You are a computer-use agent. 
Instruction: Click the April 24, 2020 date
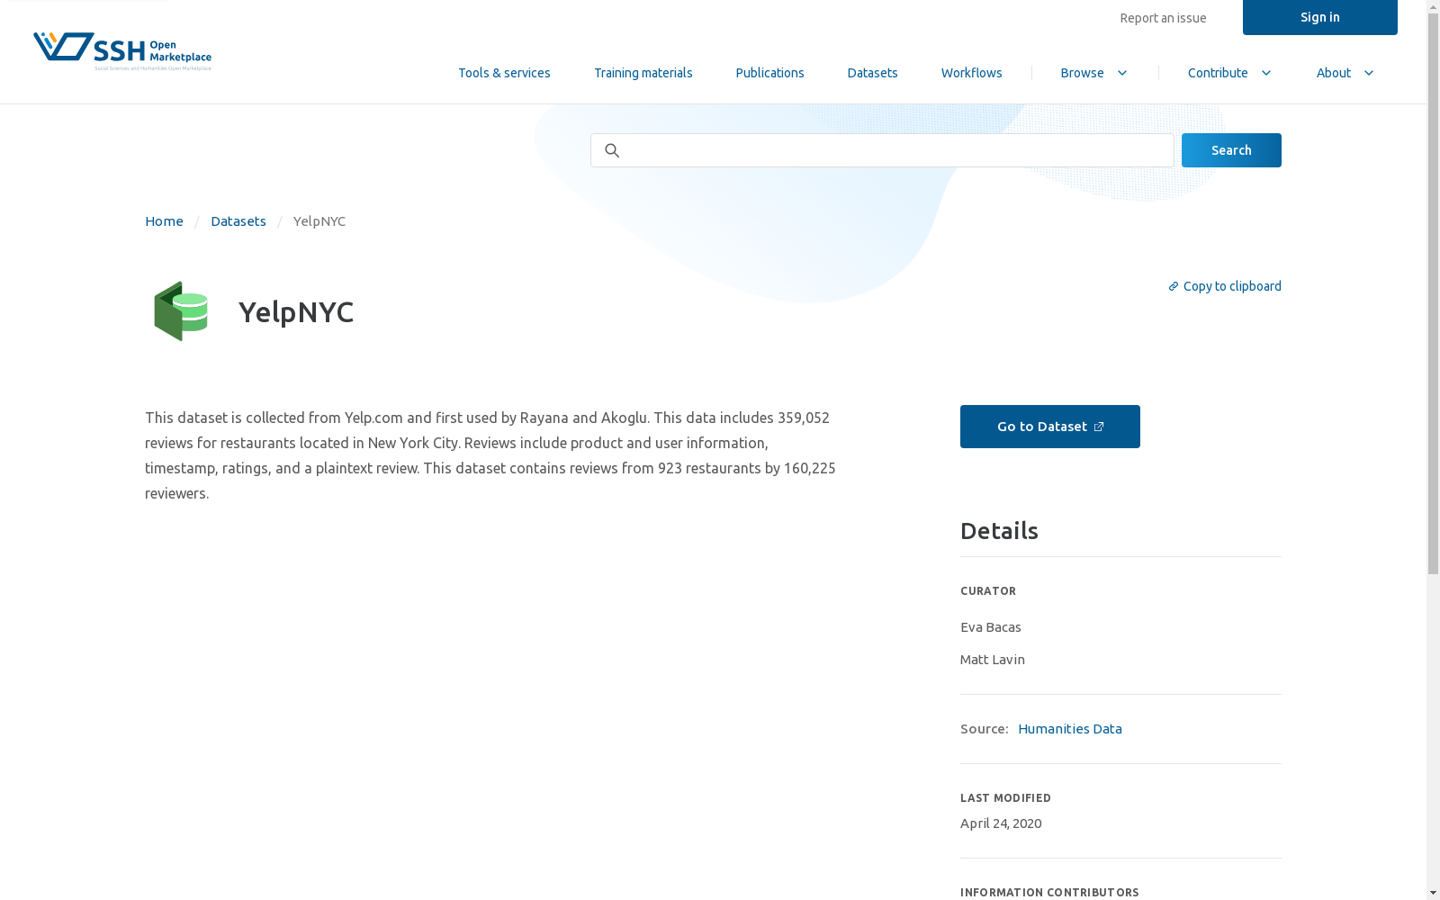(1001, 823)
